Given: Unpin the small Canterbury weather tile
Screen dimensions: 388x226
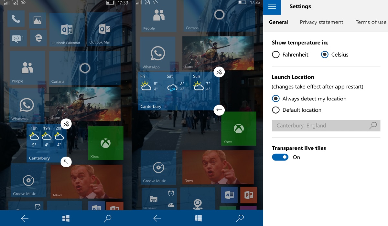Looking at the screenshot, I should [66, 124].
